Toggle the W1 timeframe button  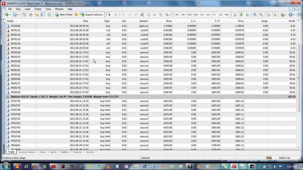point(220,15)
